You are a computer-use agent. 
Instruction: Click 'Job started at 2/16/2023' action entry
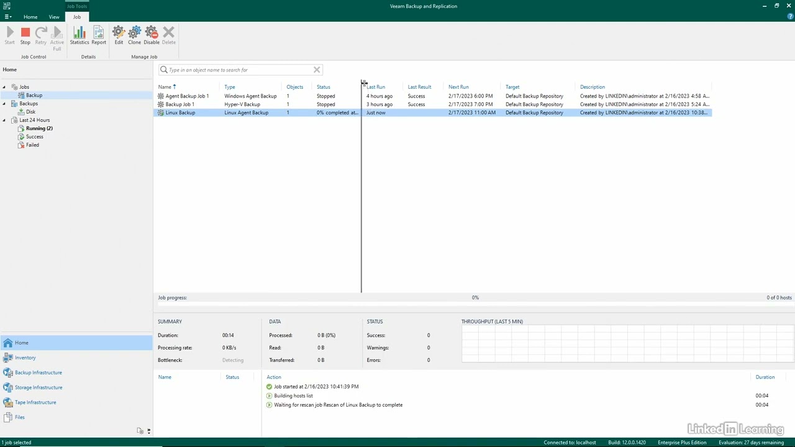[316, 386]
